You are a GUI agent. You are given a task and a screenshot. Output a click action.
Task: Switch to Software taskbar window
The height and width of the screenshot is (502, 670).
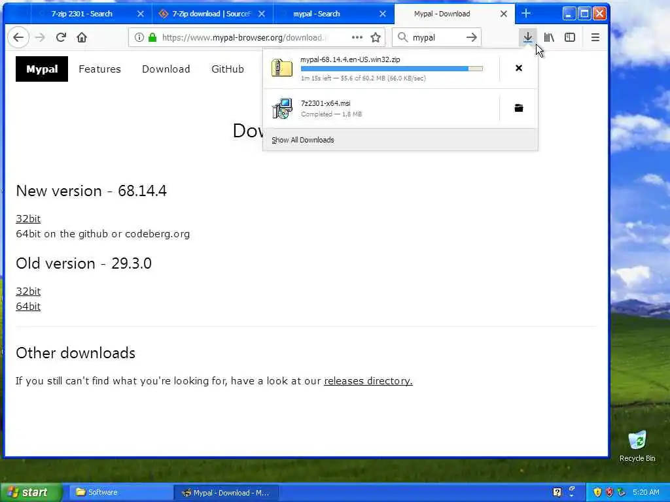[120, 493]
